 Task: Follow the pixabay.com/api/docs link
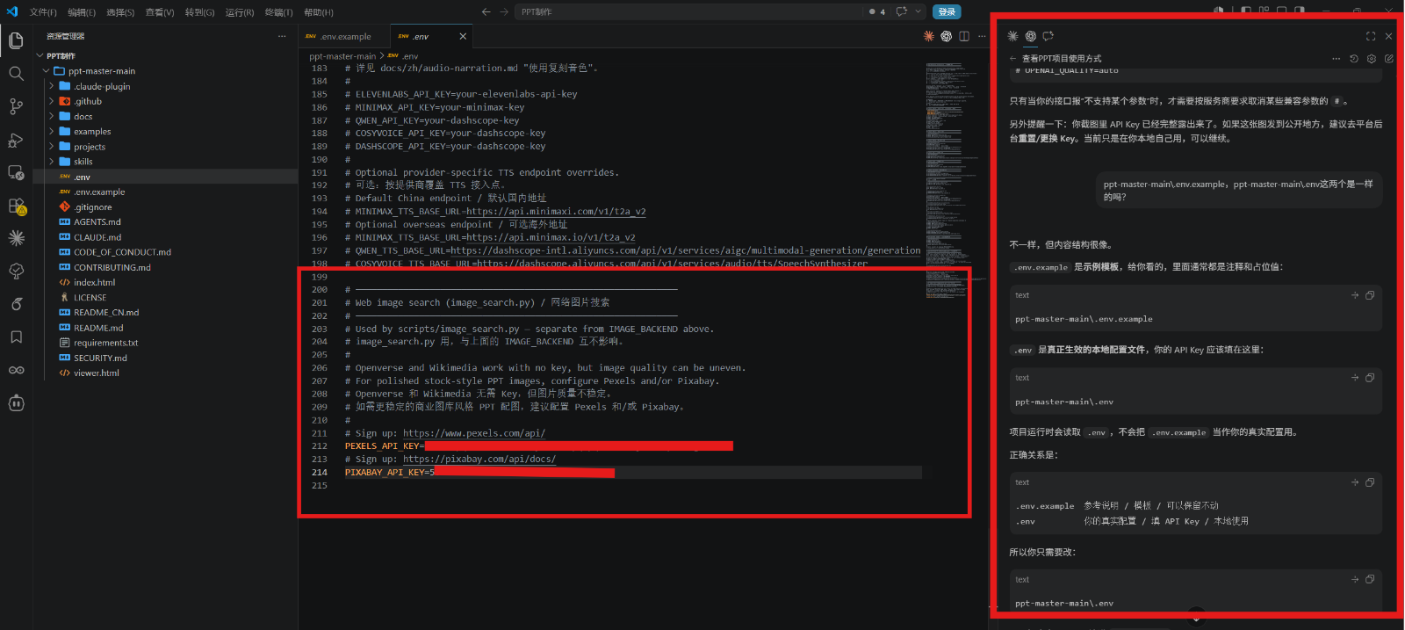(x=479, y=459)
